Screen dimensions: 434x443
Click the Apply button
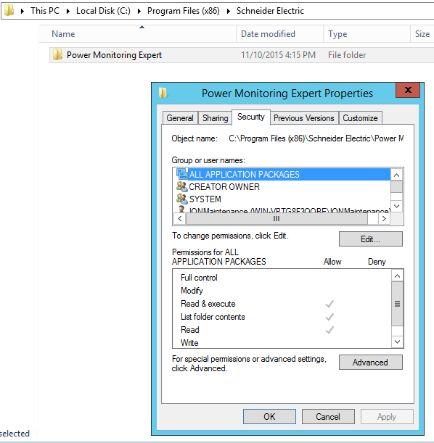click(x=387, y=416)
